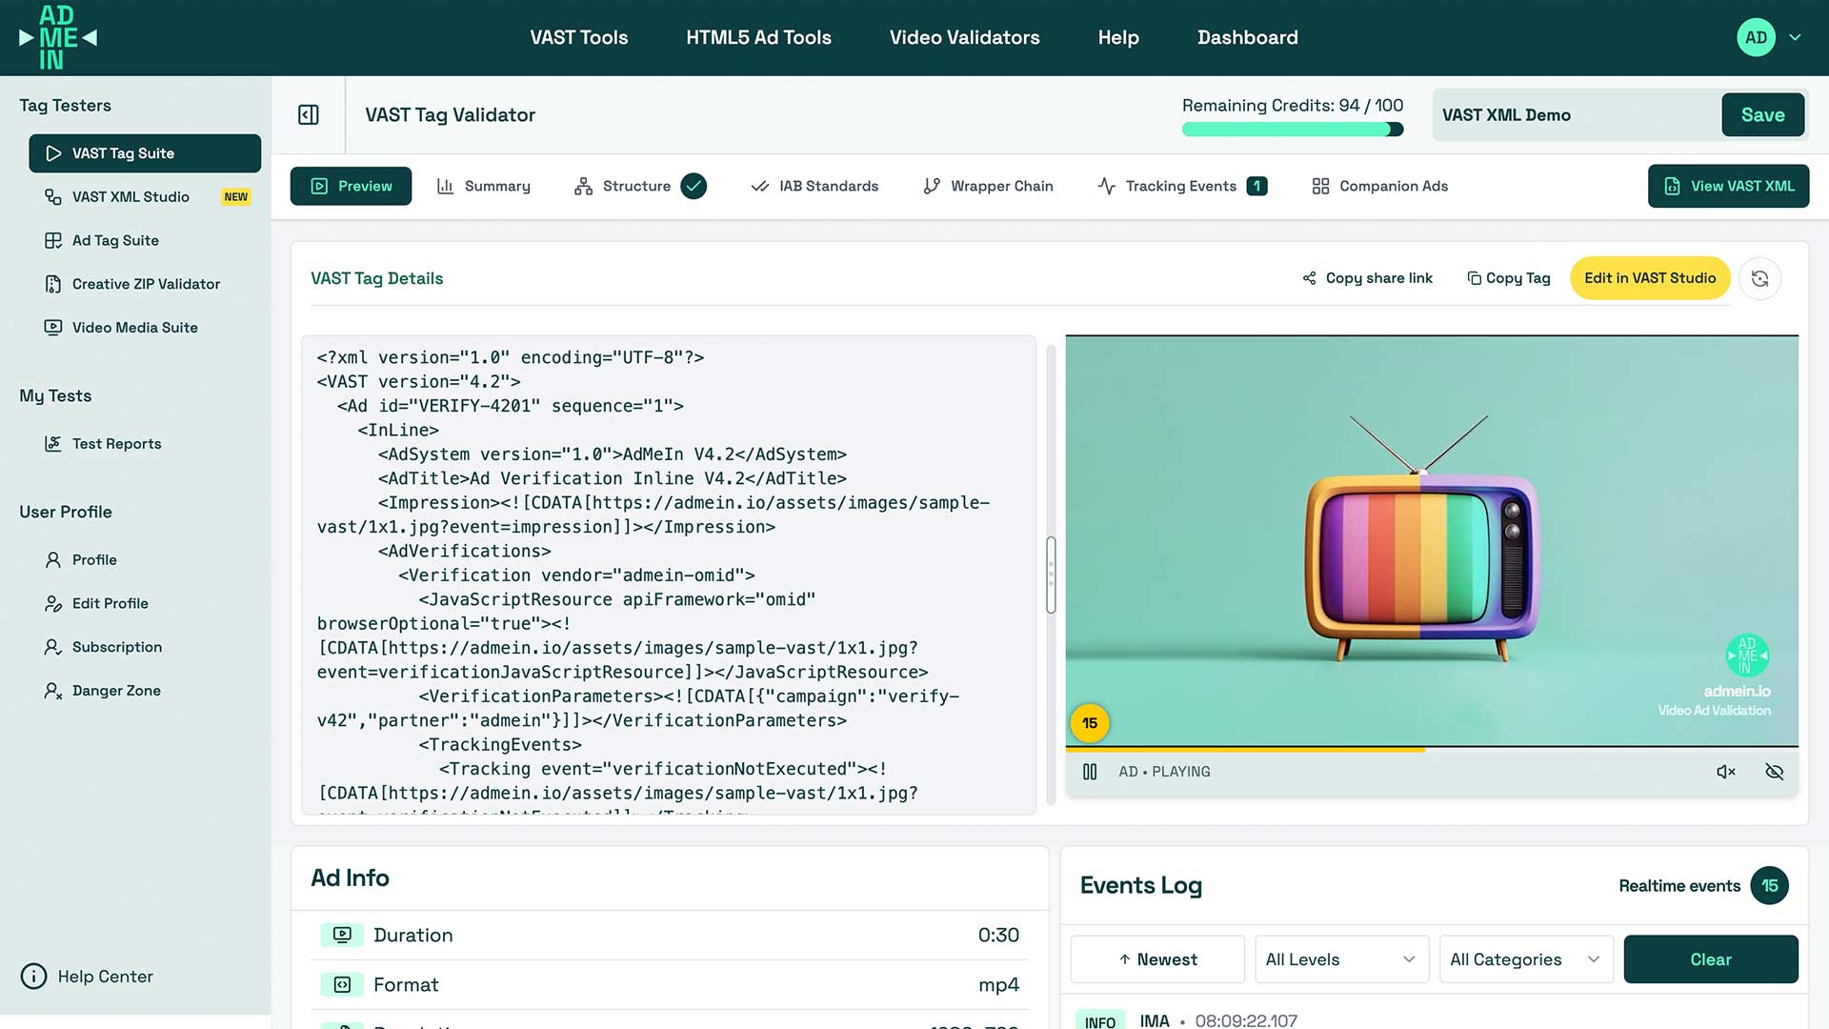This screenshot has height=1029, width=1829.
Task: Click the refresh icon beside Edit in VAST Studio
Action: (x=1759, y=277)
